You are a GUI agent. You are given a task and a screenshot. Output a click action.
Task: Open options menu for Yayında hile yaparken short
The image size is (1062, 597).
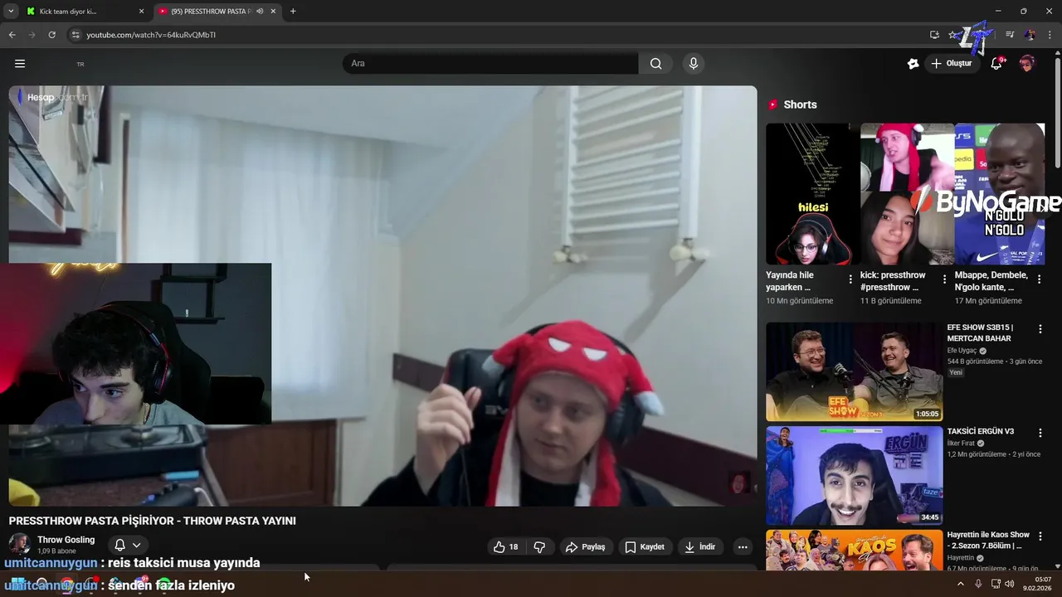click(x=850, y=279)
